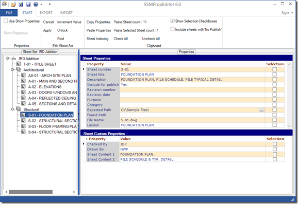Click the Check All button

coord(121,39)
